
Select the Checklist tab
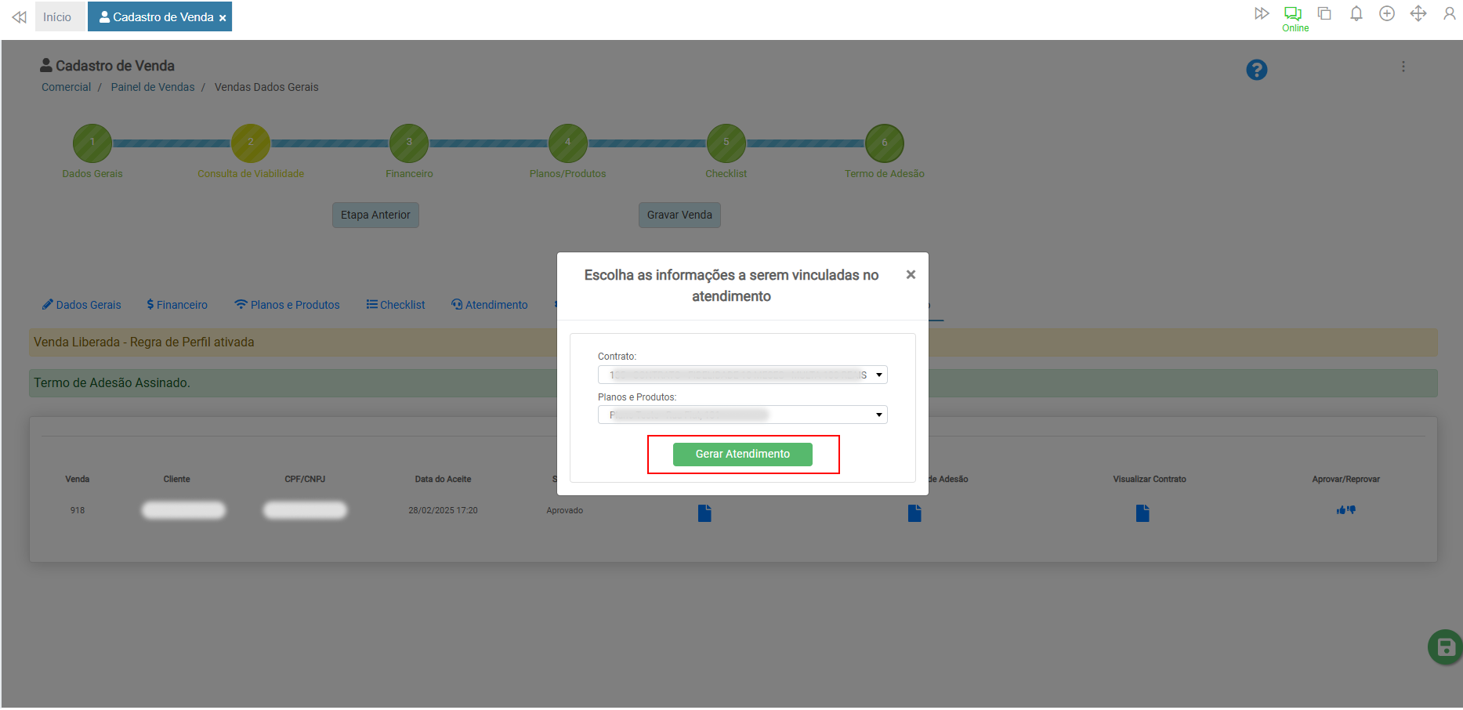[396, 305]
